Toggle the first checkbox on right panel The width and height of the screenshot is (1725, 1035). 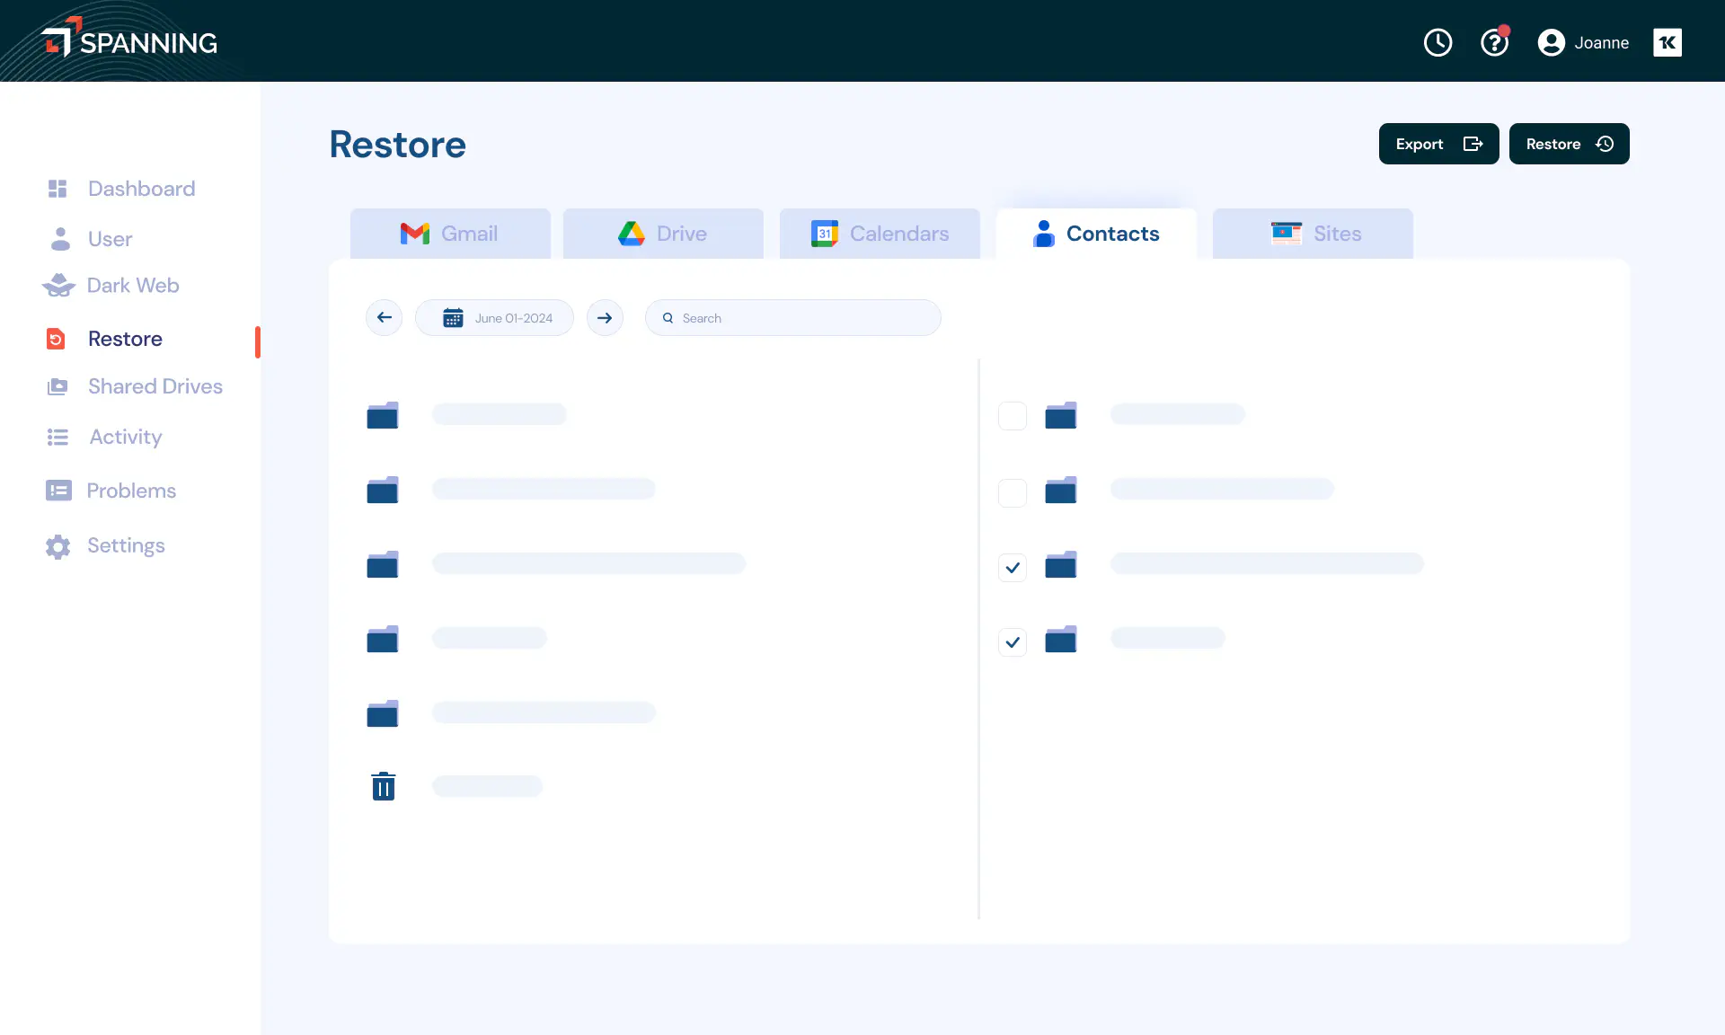(1012, 415)
